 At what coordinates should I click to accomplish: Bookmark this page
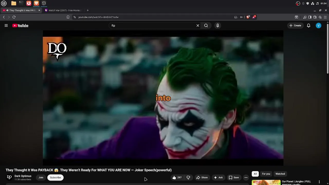pyautogui.click(x=68, y=17)
